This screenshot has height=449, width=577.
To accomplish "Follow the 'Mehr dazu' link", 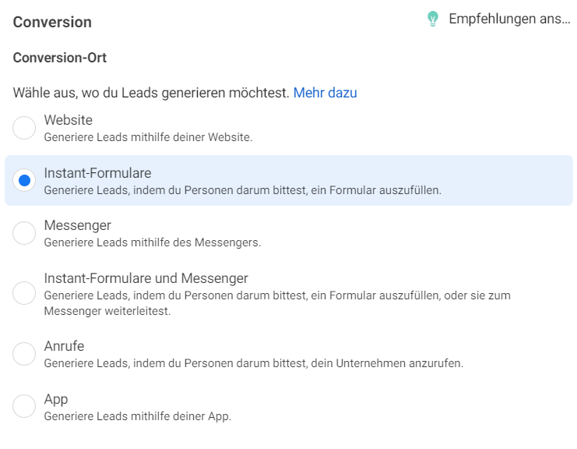I will pyautogui.click(x=325, y=93).
